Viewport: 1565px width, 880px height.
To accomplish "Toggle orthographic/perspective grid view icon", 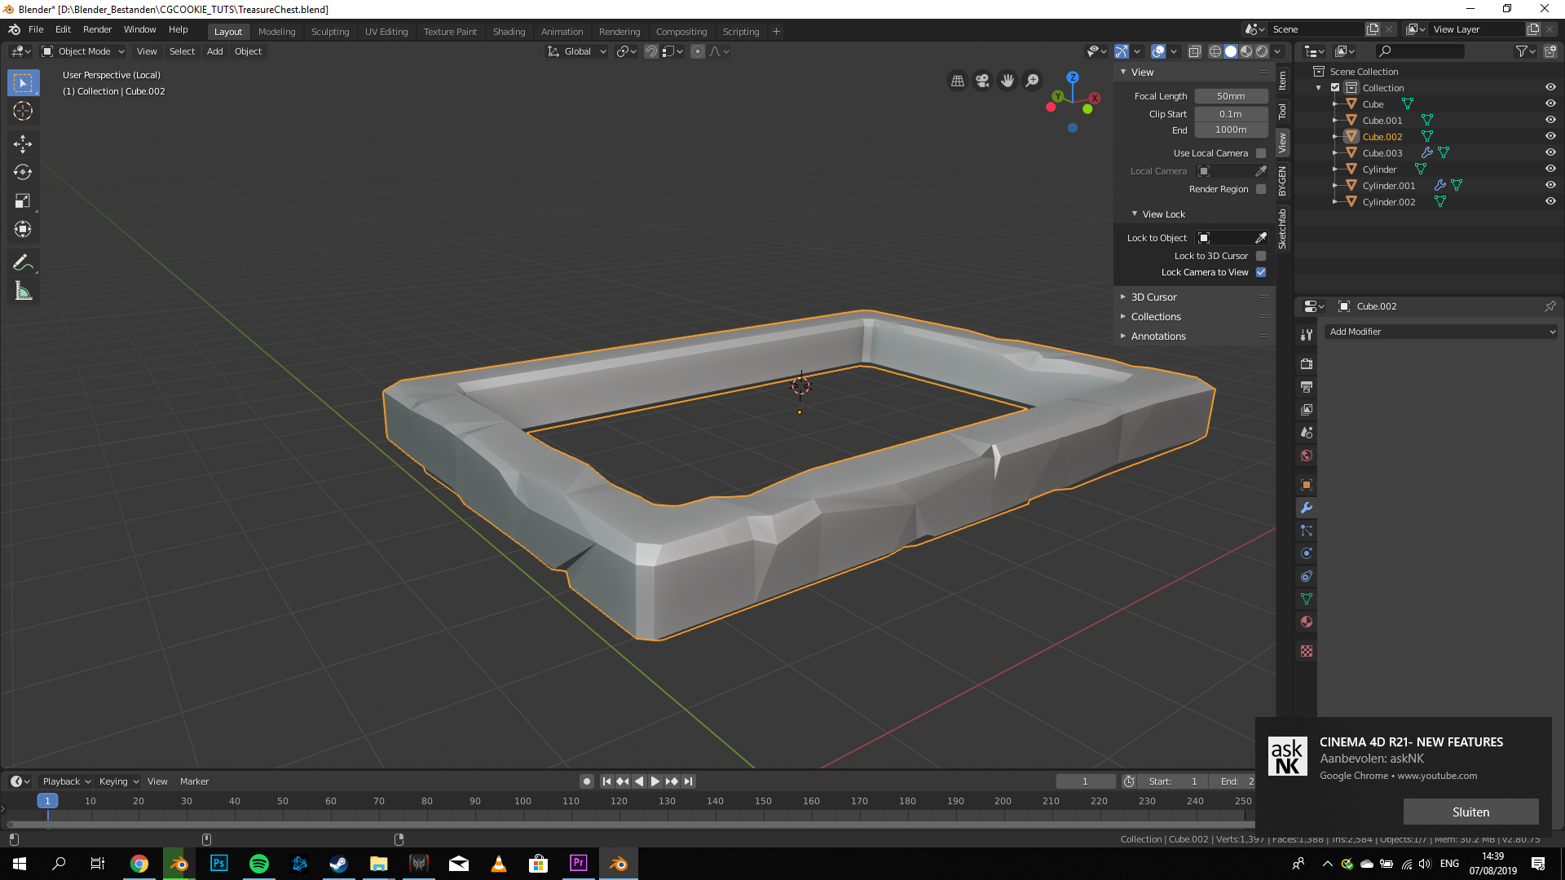I will pyautogui.click(x=958, y=81).
